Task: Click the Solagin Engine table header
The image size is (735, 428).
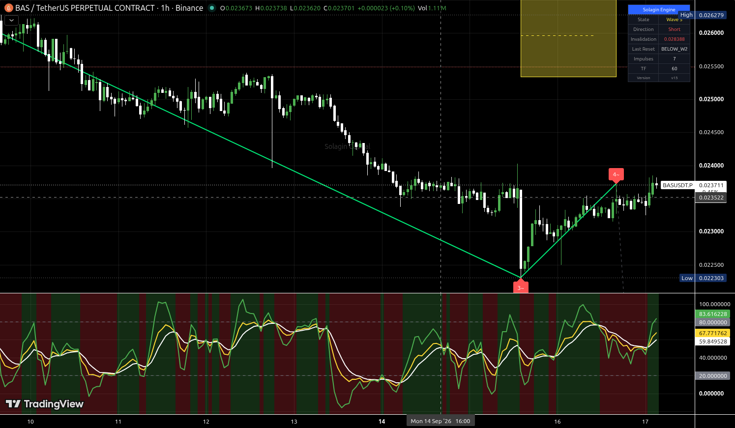Action: coord(659,9)
